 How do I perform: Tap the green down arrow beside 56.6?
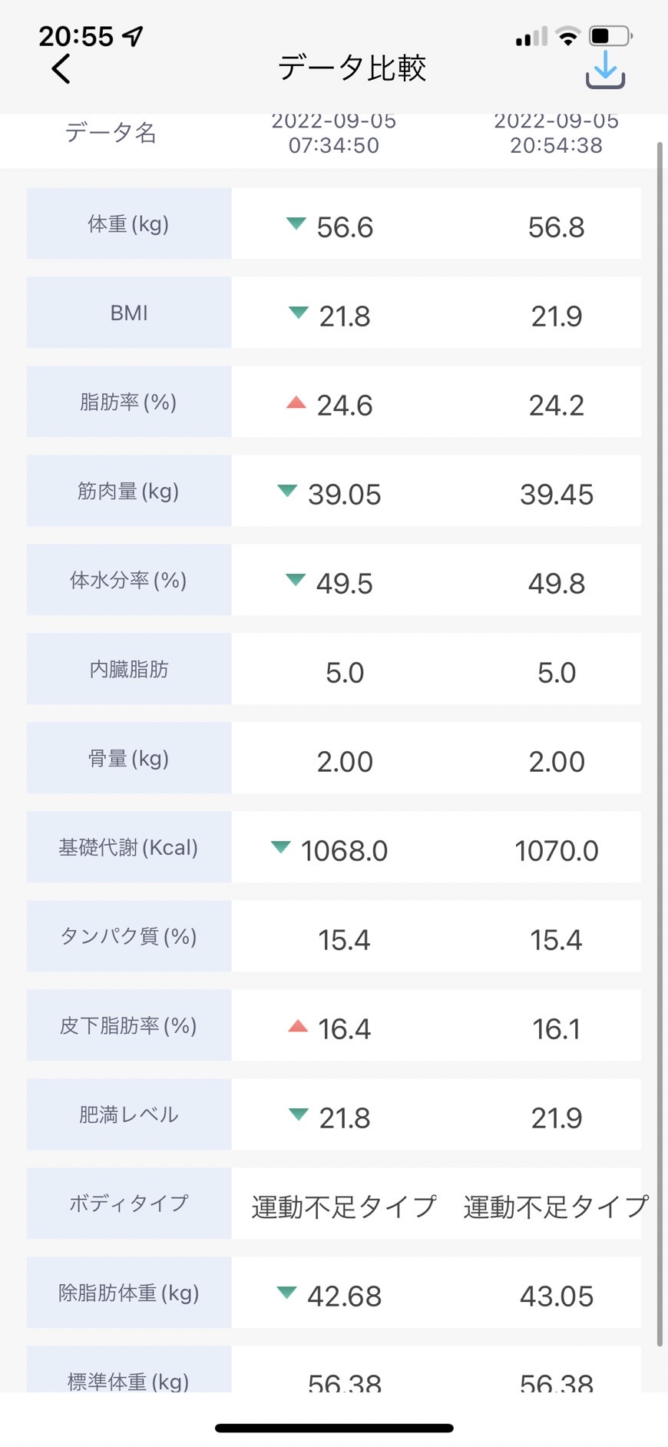[x=296, y=224]
